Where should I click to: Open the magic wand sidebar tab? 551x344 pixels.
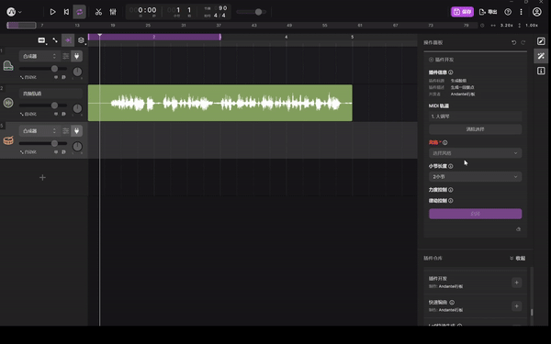click(x=541, y=56)
